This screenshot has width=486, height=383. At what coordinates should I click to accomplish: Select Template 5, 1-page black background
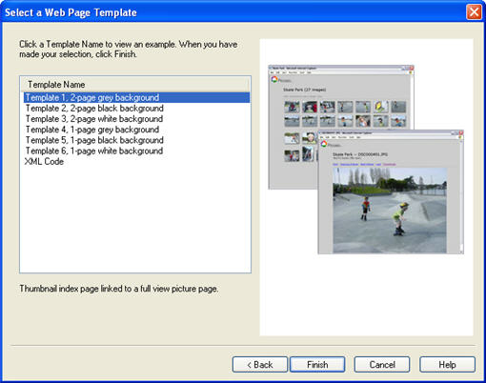[x=94, y=140]
